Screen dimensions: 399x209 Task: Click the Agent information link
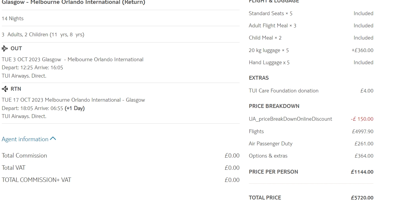coord(25,139)
